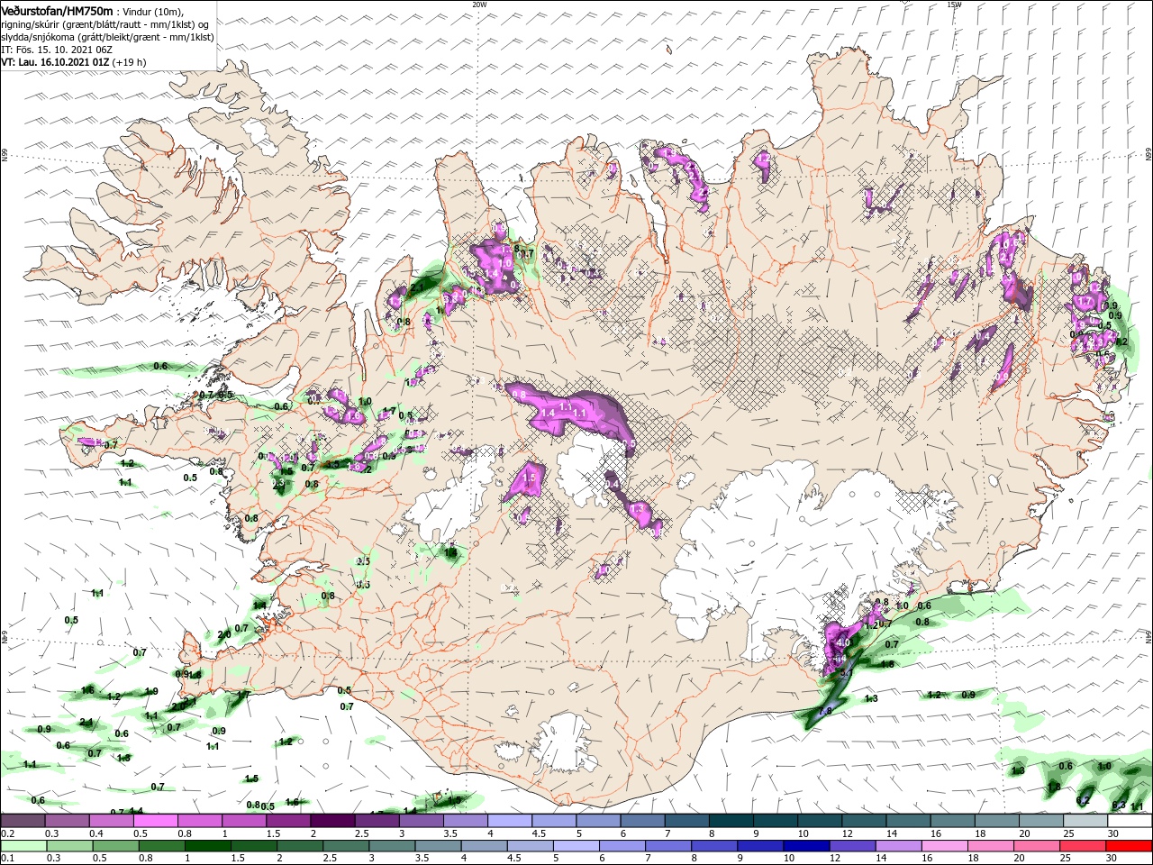Choose the lower-row light pink swatch labeled 16
The width and height of the screenshot is (1153, 865).
[x=946, y=846]
